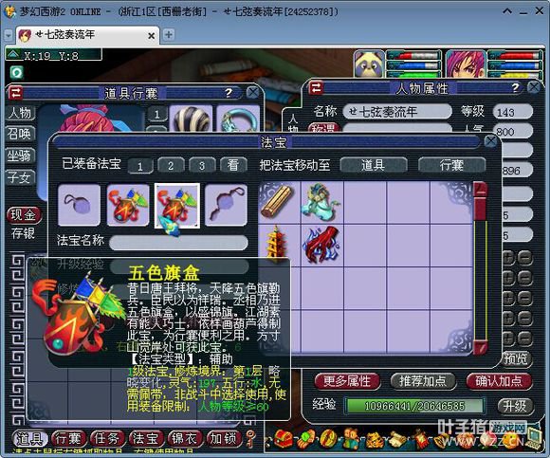Switch to equipped 法宝 set 3
550x458 pixels.
click(202, 165)
